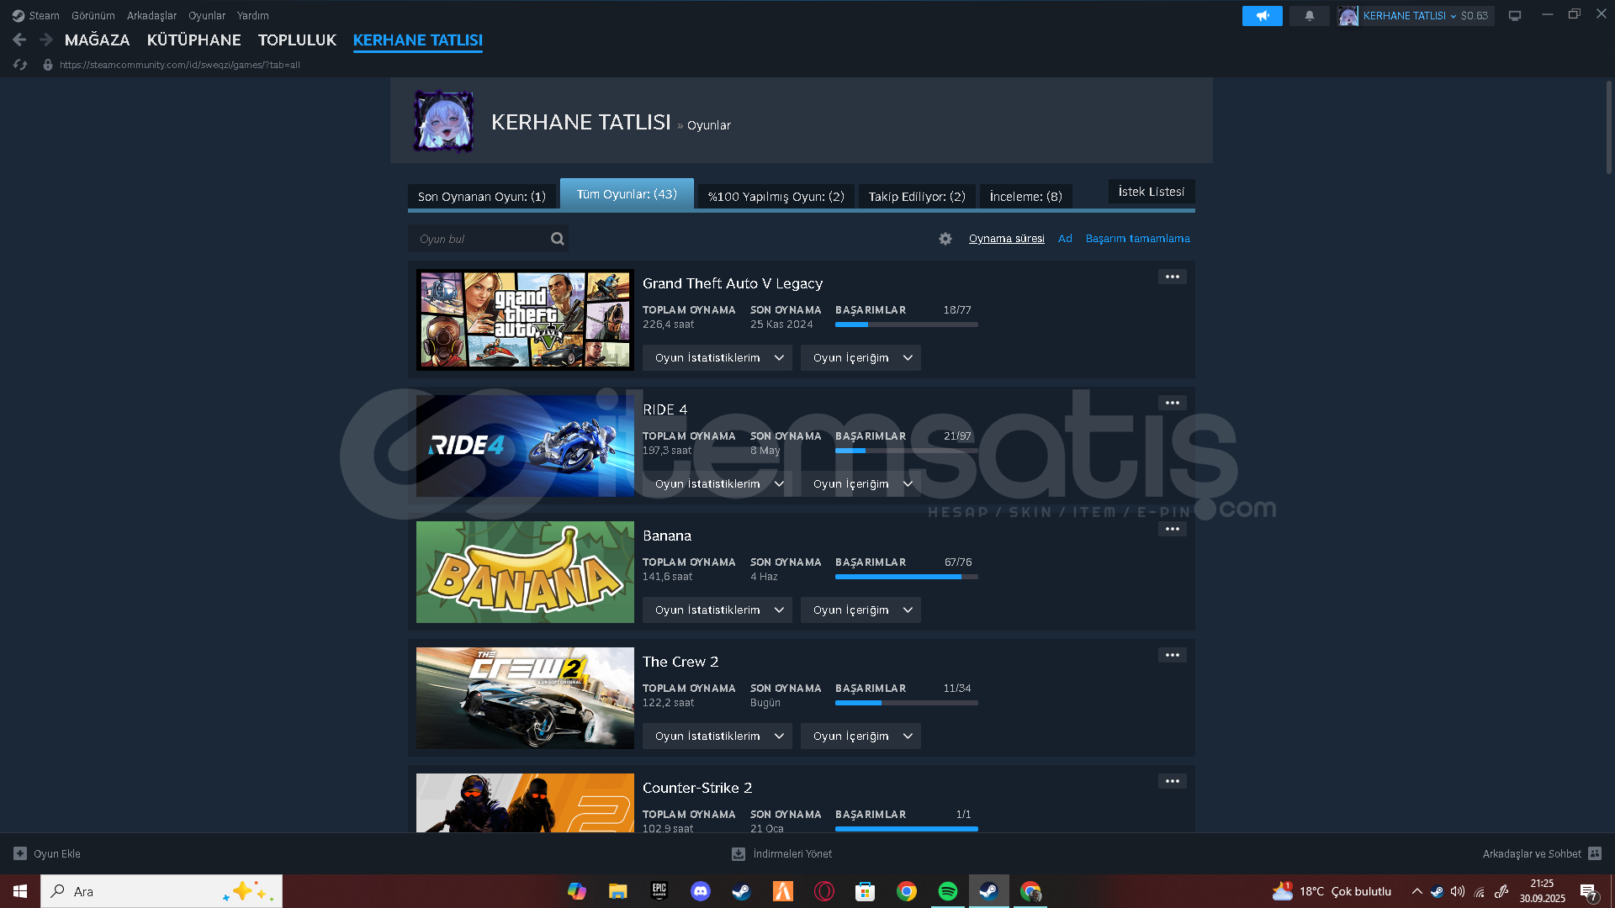Click the Grand Theft Auto V achievements progress bar
1615x908 pixels.
pyautogui.click(x=906, y=325)
